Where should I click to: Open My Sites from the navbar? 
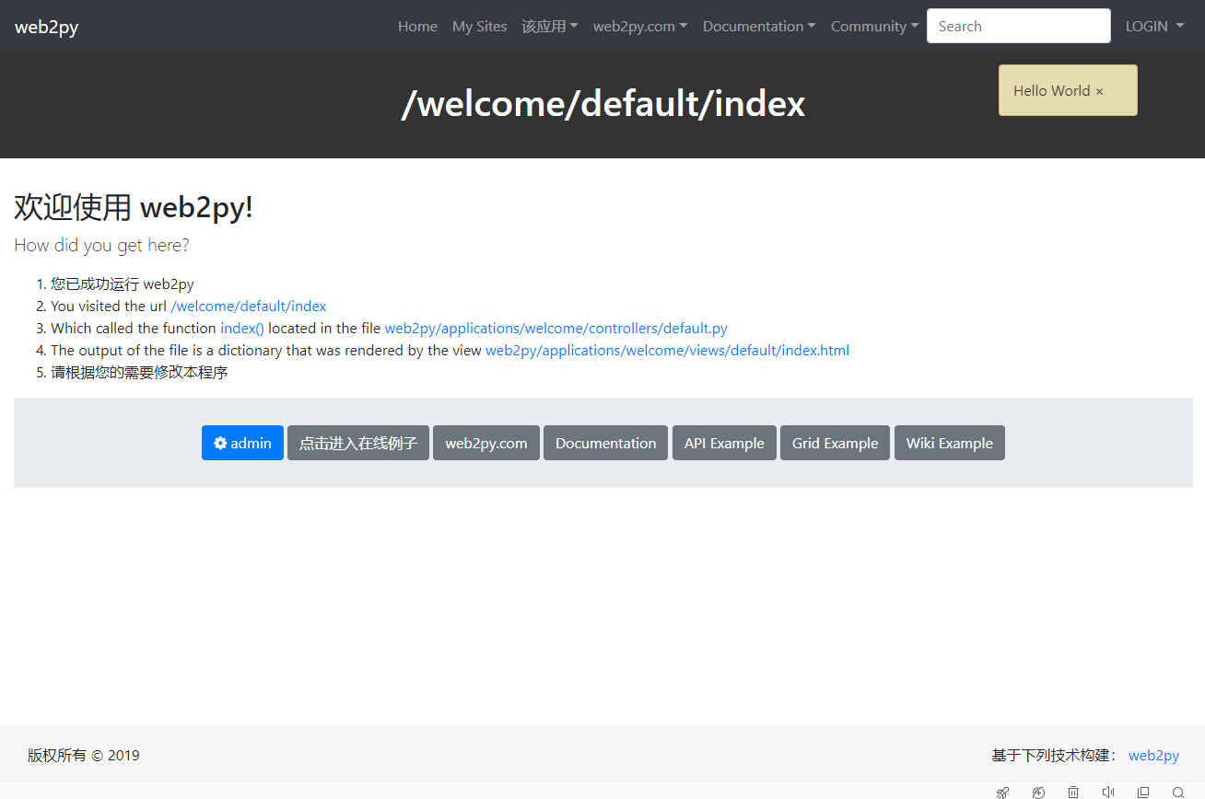click(479, 26)
